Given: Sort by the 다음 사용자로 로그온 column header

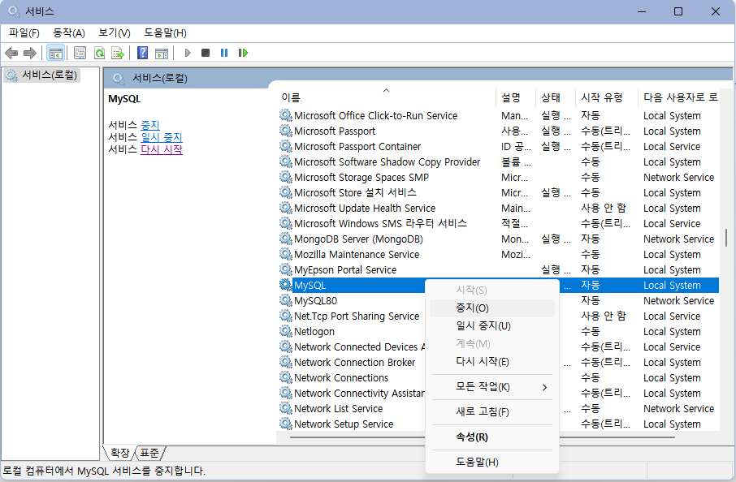Looking at the screenshot, I should [680, 97].
